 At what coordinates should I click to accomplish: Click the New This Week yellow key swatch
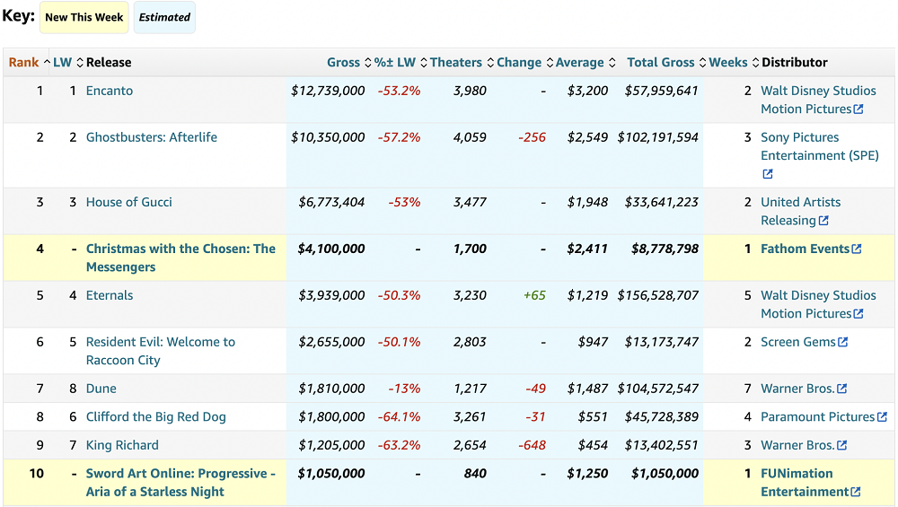(84, 17)
